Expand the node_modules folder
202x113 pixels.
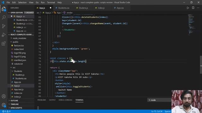(x=20, y=38)
